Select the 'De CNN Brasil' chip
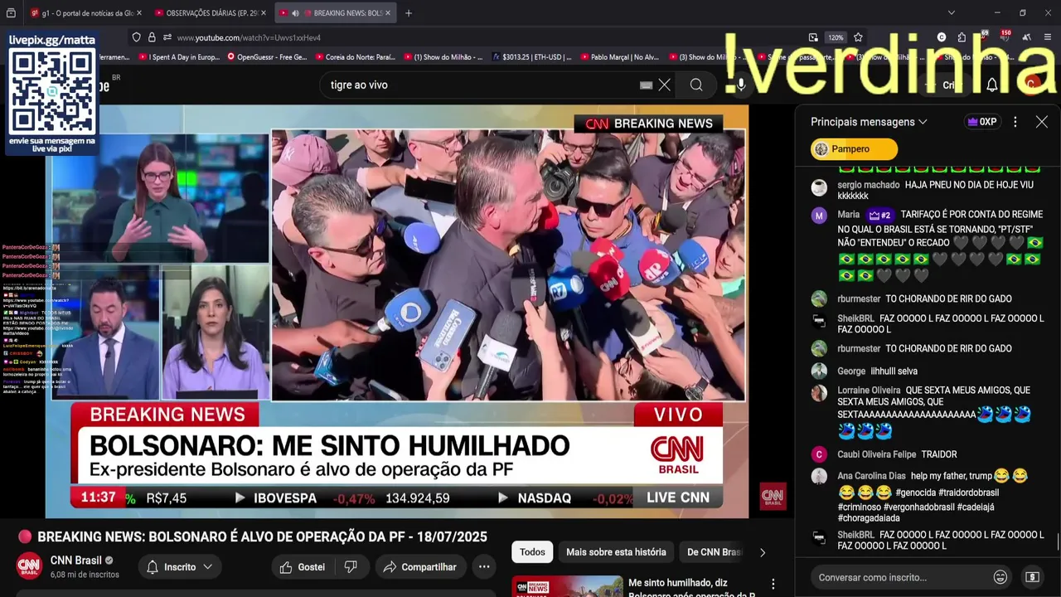 click(714, 552)
